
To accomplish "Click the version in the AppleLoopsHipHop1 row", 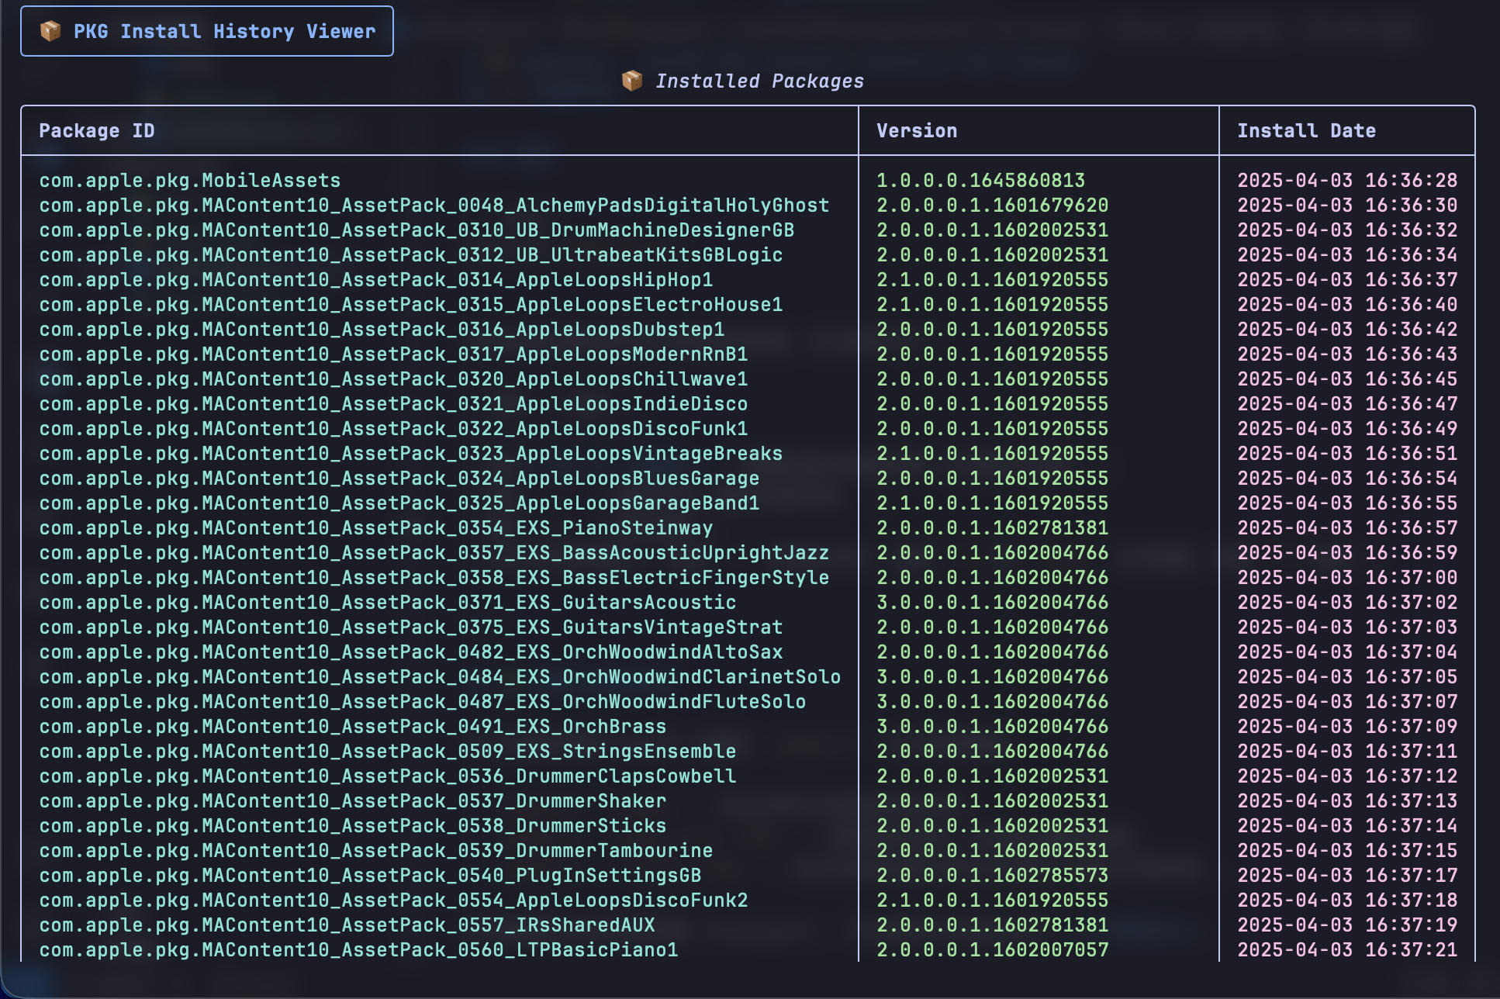I will coord(993,279).
